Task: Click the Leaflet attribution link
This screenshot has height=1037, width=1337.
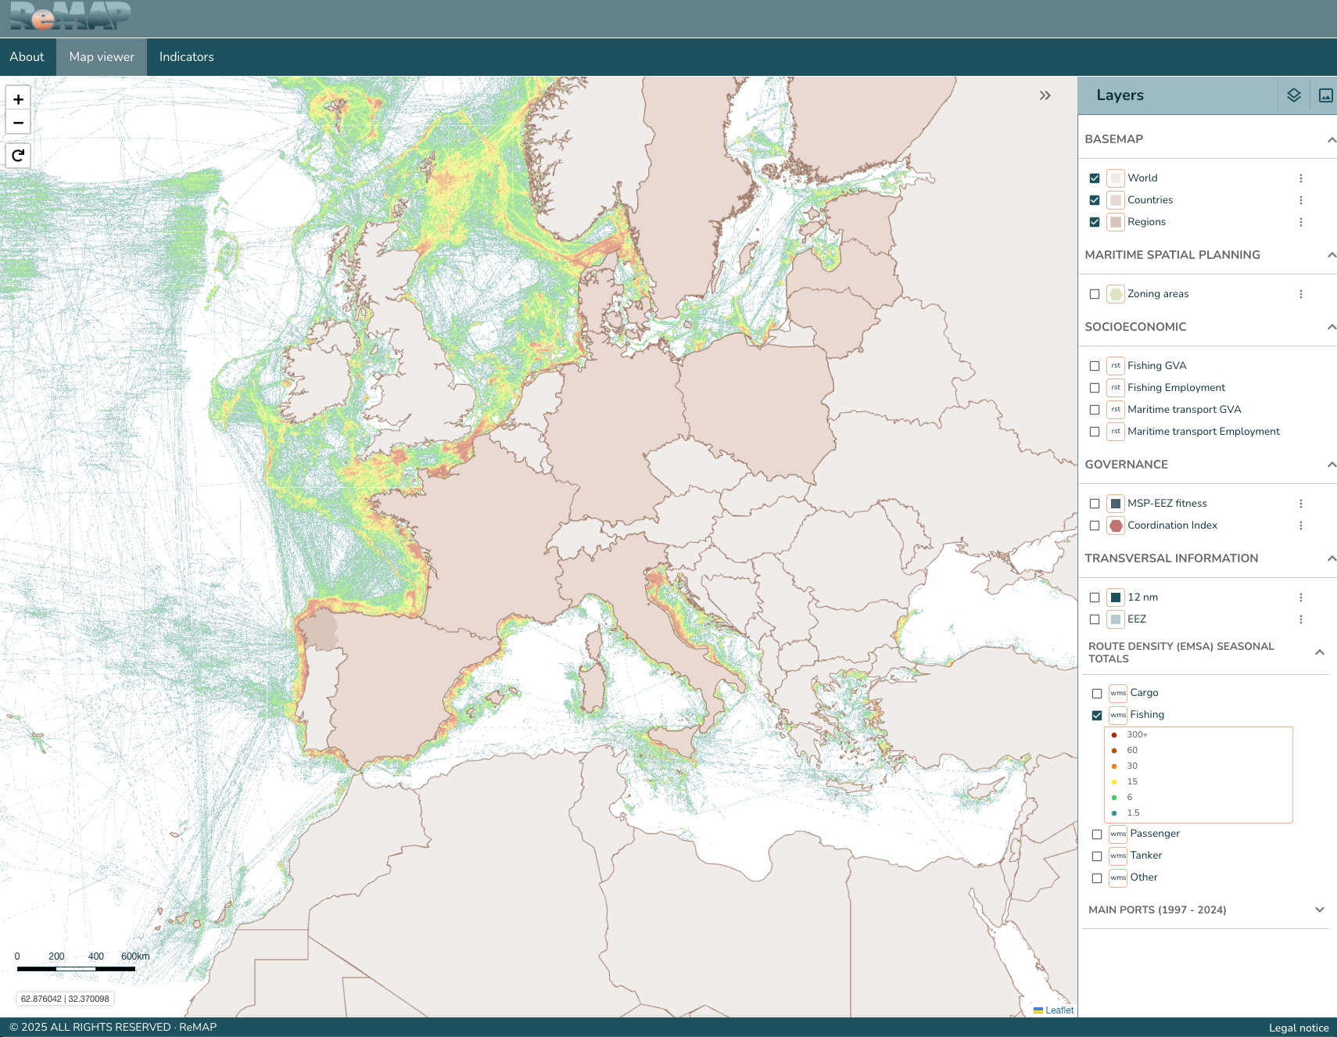Action: pyautogui.click(x=1059, y=1010)
